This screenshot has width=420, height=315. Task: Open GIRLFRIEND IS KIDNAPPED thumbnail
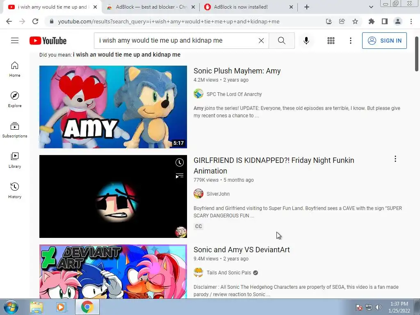tap(113, 196)
